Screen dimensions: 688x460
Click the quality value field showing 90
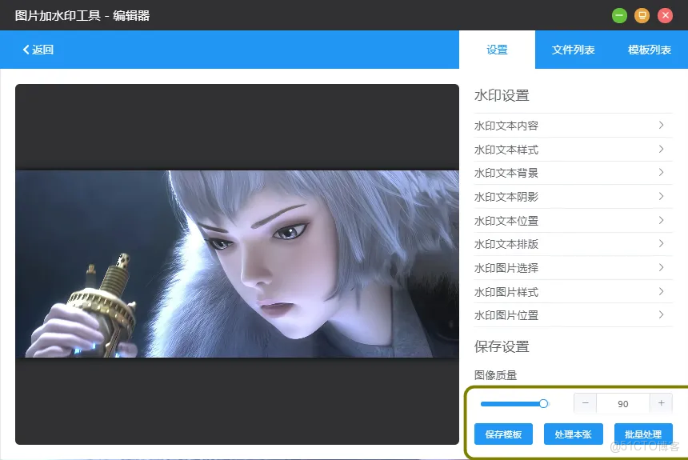623,403
